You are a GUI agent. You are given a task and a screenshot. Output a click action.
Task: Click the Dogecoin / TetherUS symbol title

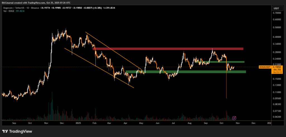14,8
